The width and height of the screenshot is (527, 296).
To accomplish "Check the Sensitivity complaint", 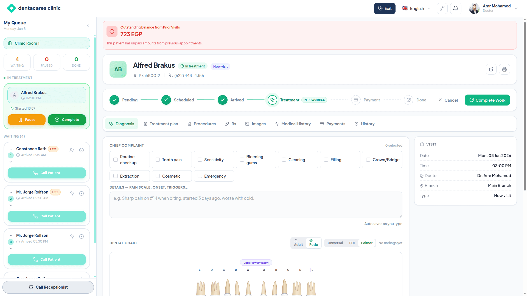I will 200,160.
